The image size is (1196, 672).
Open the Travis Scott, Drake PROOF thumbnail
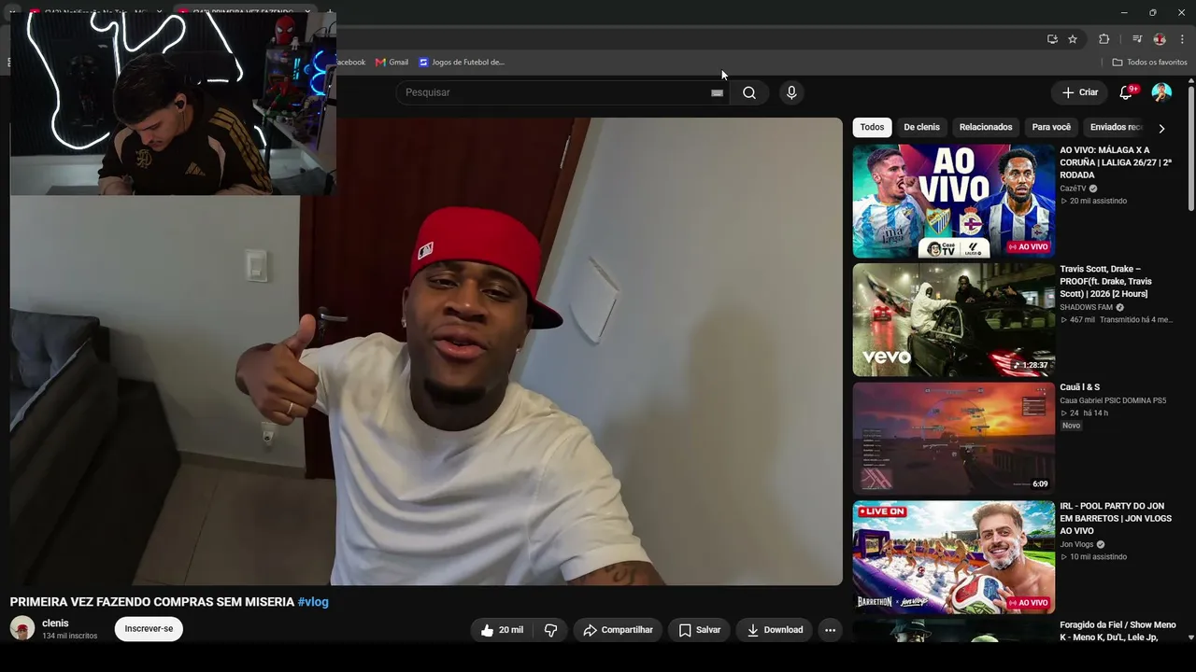coord(954,320)
